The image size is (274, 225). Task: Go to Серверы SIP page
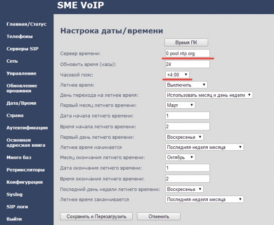pos(23,49)
